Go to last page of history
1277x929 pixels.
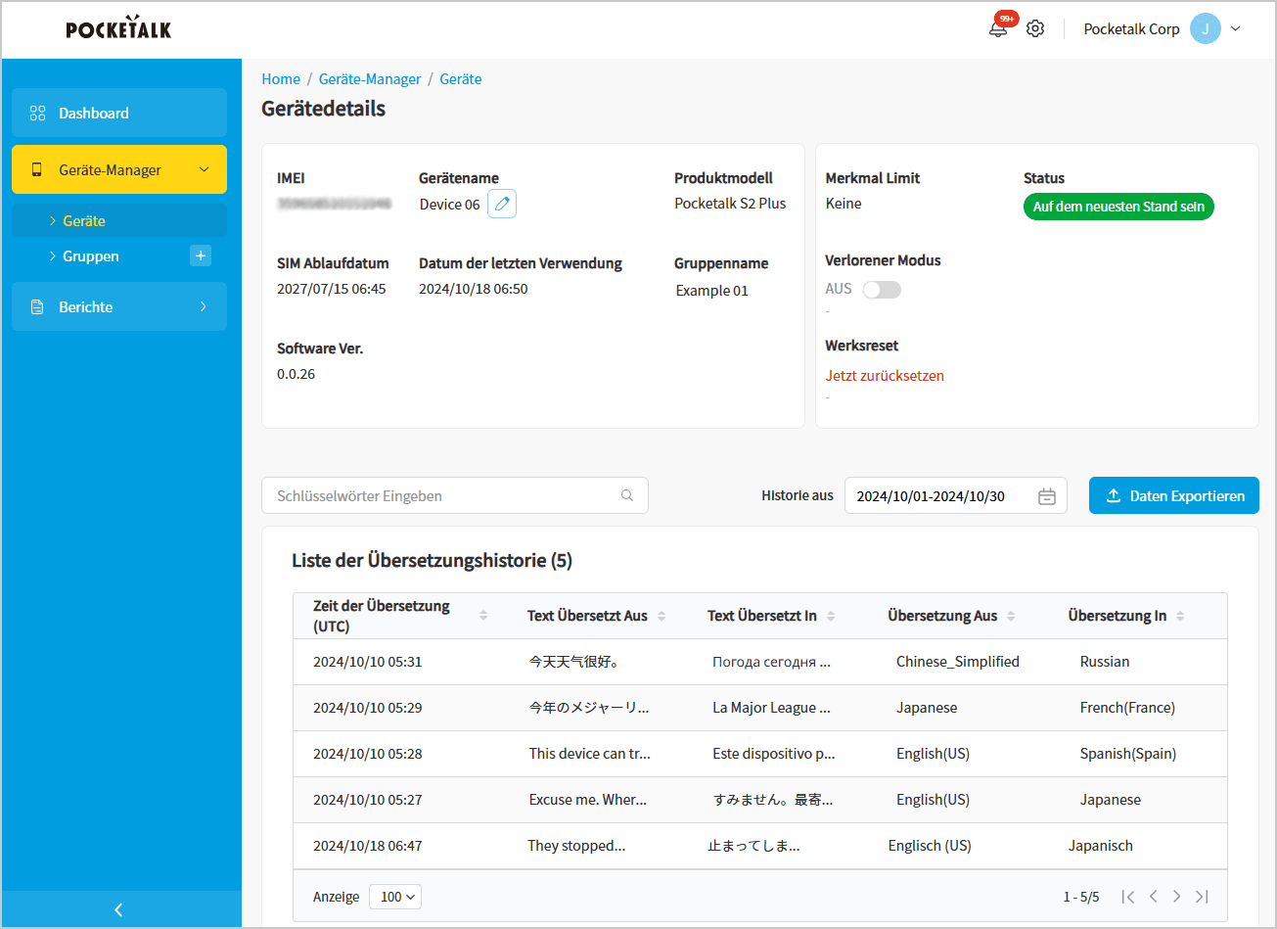pos(1202,897)
